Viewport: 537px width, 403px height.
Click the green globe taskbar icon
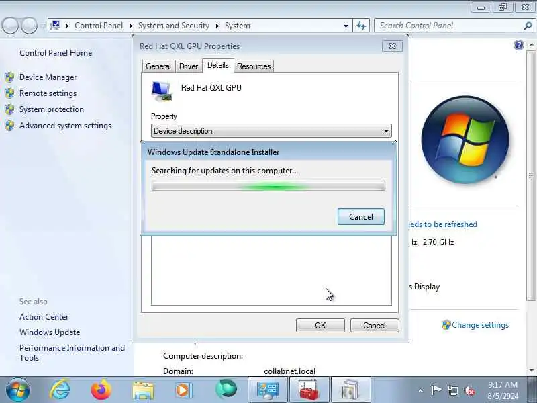point(226,390)
